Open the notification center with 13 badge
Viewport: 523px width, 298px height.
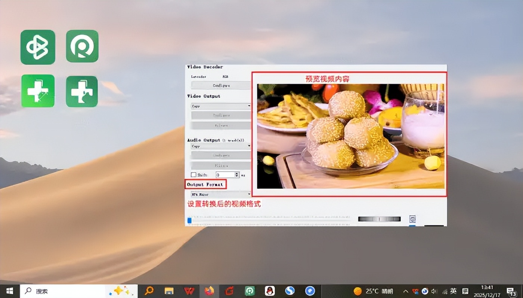[511, 292]
